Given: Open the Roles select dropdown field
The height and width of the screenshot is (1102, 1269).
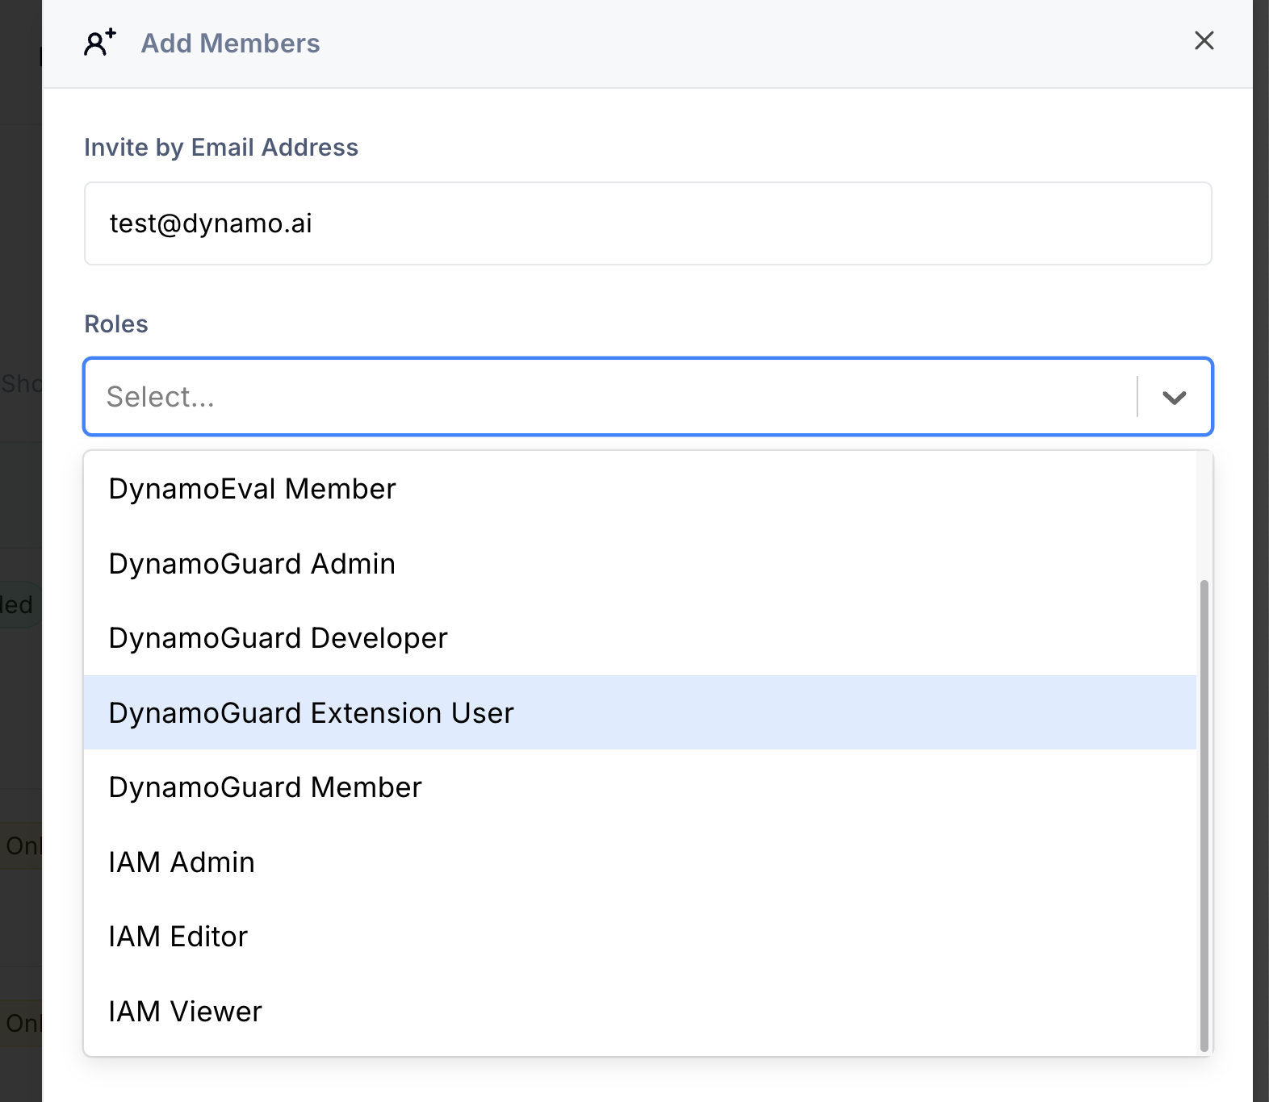Looking at the screenshot, I should tap(647, 396).
